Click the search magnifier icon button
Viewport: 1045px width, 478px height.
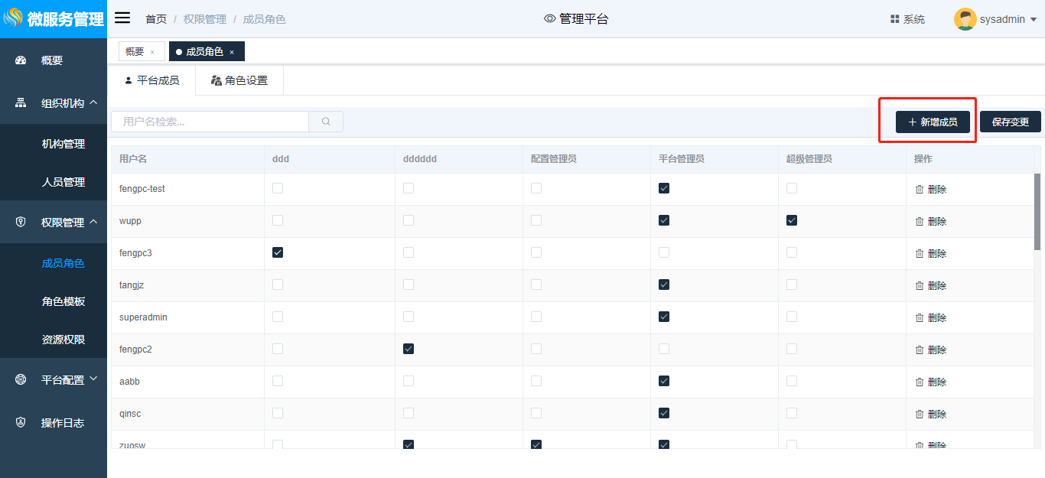coord(326,122)
